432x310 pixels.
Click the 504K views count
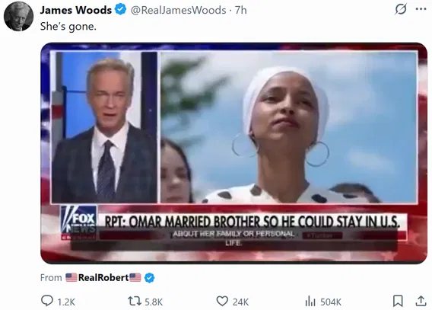(331, 302)
